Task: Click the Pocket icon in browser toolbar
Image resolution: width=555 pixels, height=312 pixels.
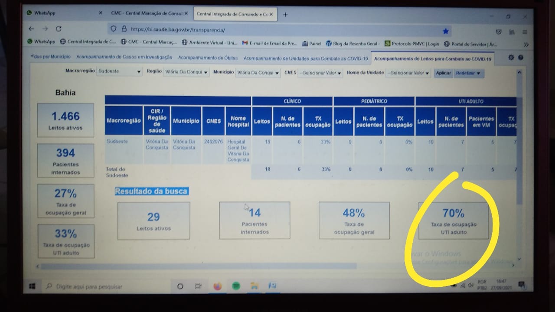Action: [x=499, y=32]
